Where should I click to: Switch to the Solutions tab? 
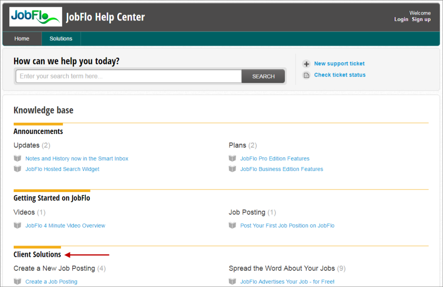[61, 38]
